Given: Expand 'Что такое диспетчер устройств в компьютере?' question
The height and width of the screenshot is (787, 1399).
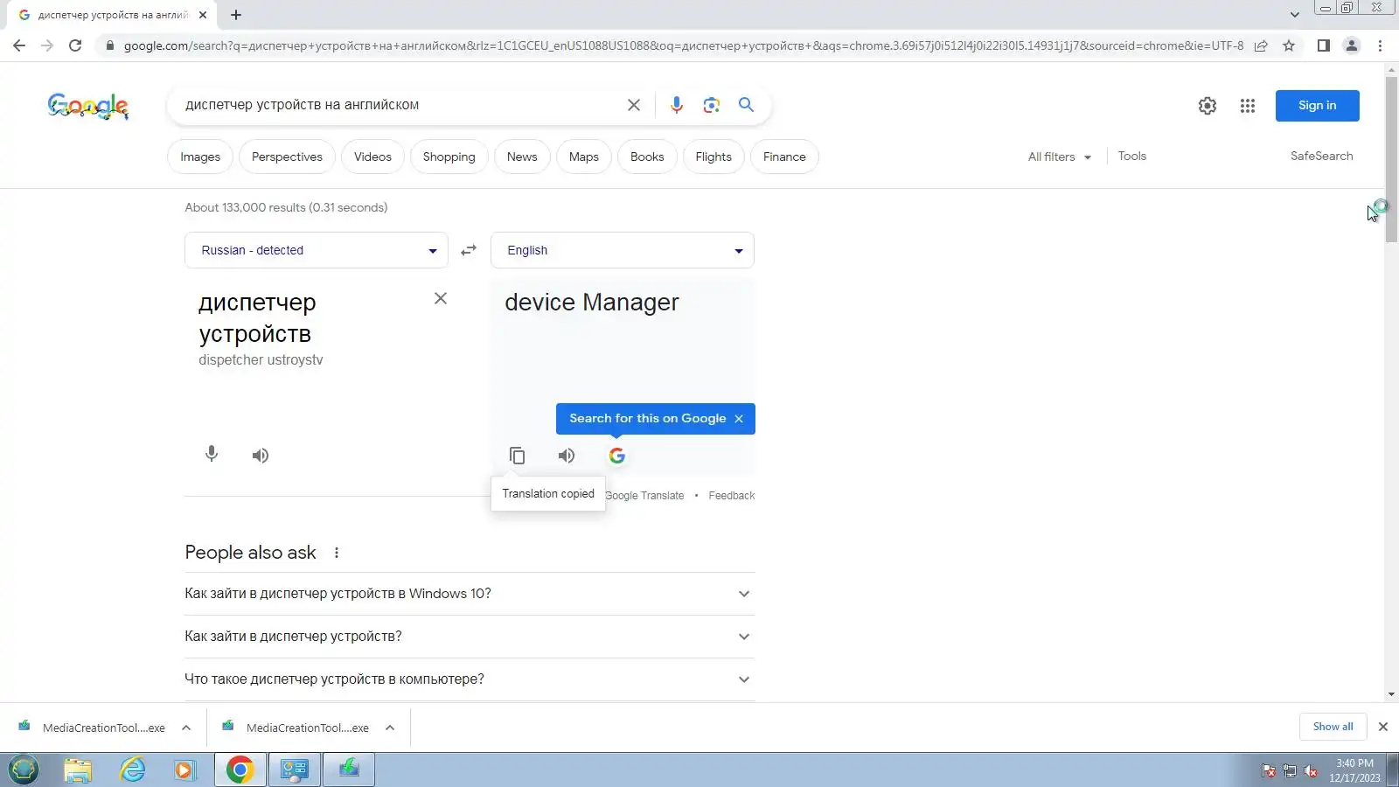Looking at the screenshot, I should click(x=470, y=679).
